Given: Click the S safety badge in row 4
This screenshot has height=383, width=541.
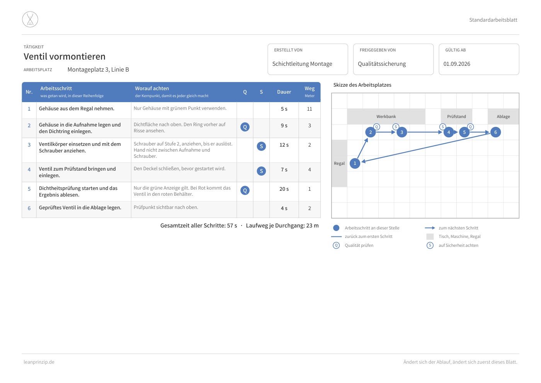Looking at the screenshot, I should pyautogui.click(x=261, y=171).
